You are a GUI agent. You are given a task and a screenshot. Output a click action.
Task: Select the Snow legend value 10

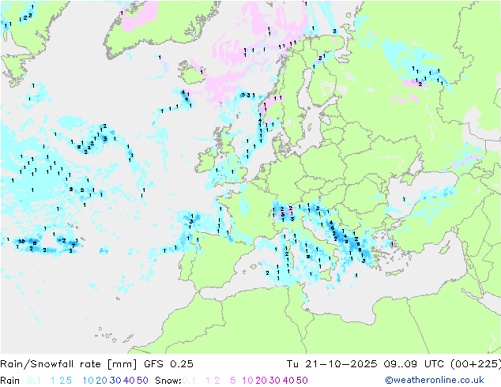247,381
